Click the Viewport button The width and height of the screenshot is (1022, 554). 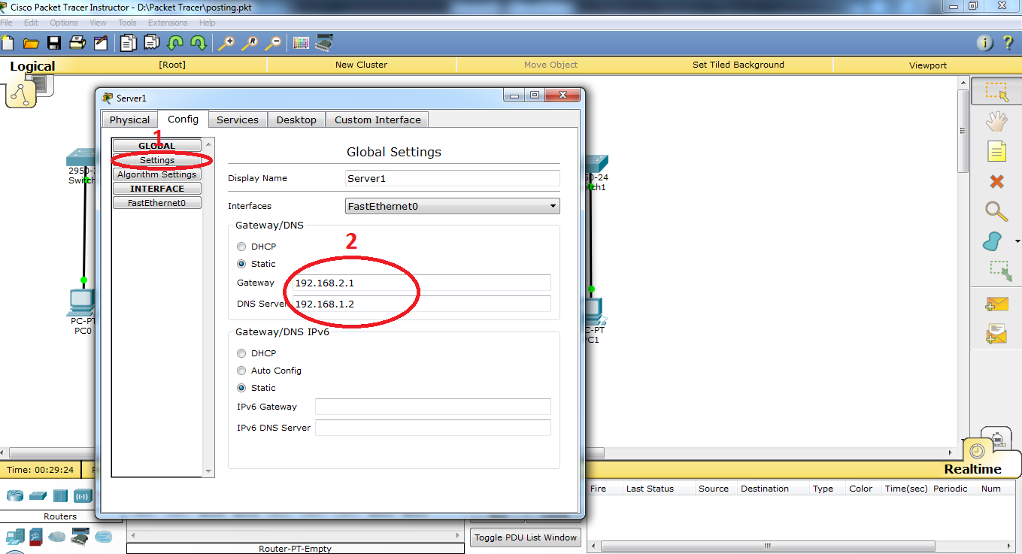pyautogui.click(x=927, y=65)
